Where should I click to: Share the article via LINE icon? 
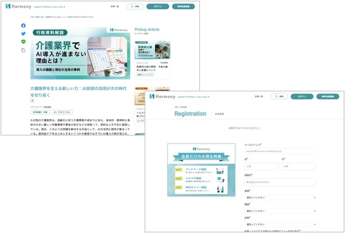[23, 41]
